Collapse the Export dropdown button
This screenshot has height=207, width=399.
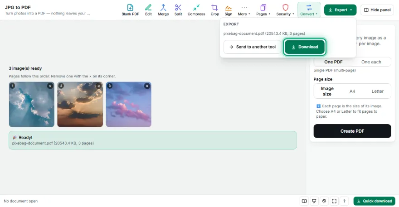(340, 10)
